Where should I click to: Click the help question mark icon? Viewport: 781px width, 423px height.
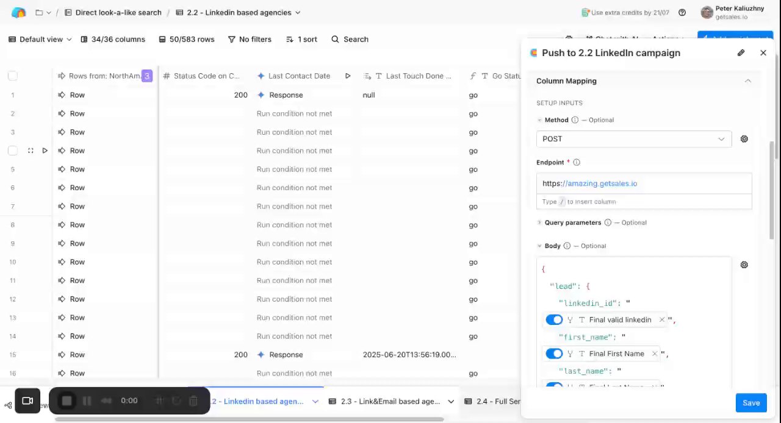pyautogui.click(x=682, y=13)
